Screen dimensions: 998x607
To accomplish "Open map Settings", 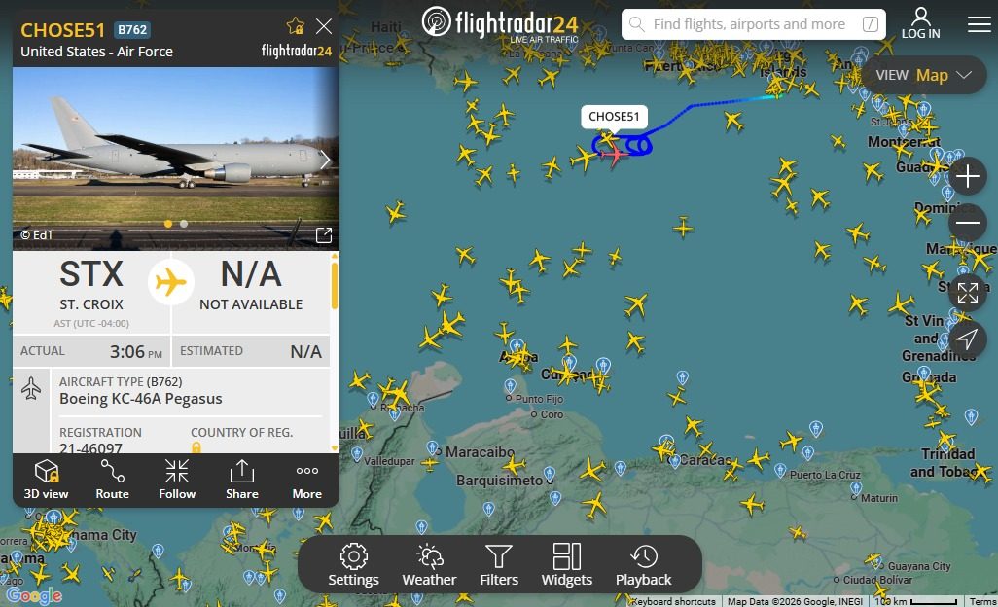I will coord(353,564).
